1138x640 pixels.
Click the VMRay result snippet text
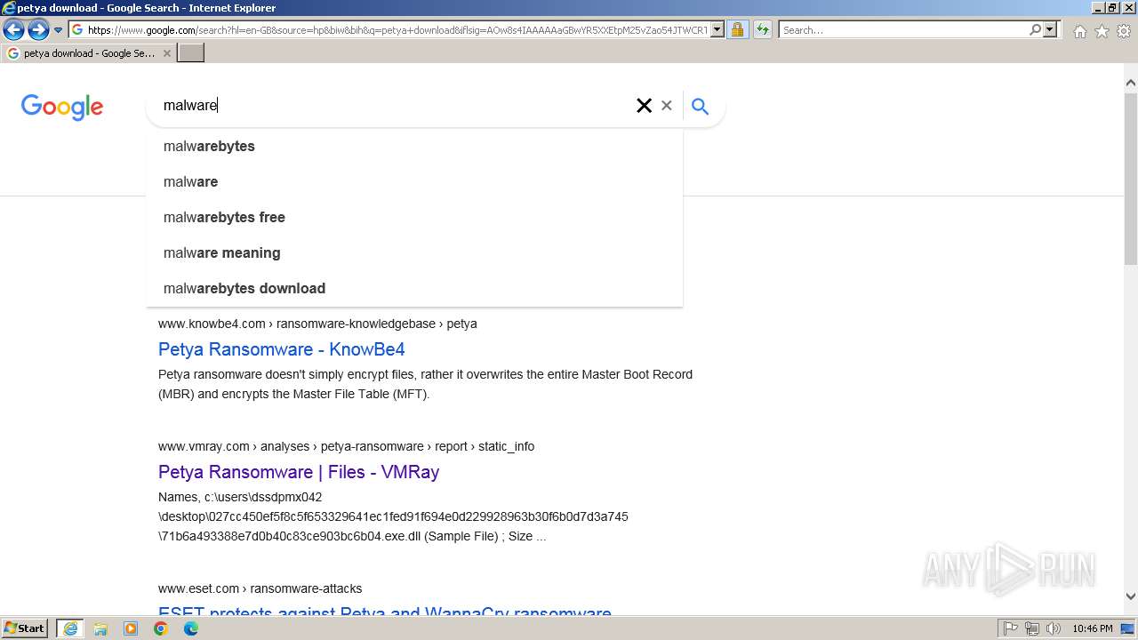point(393,516)
